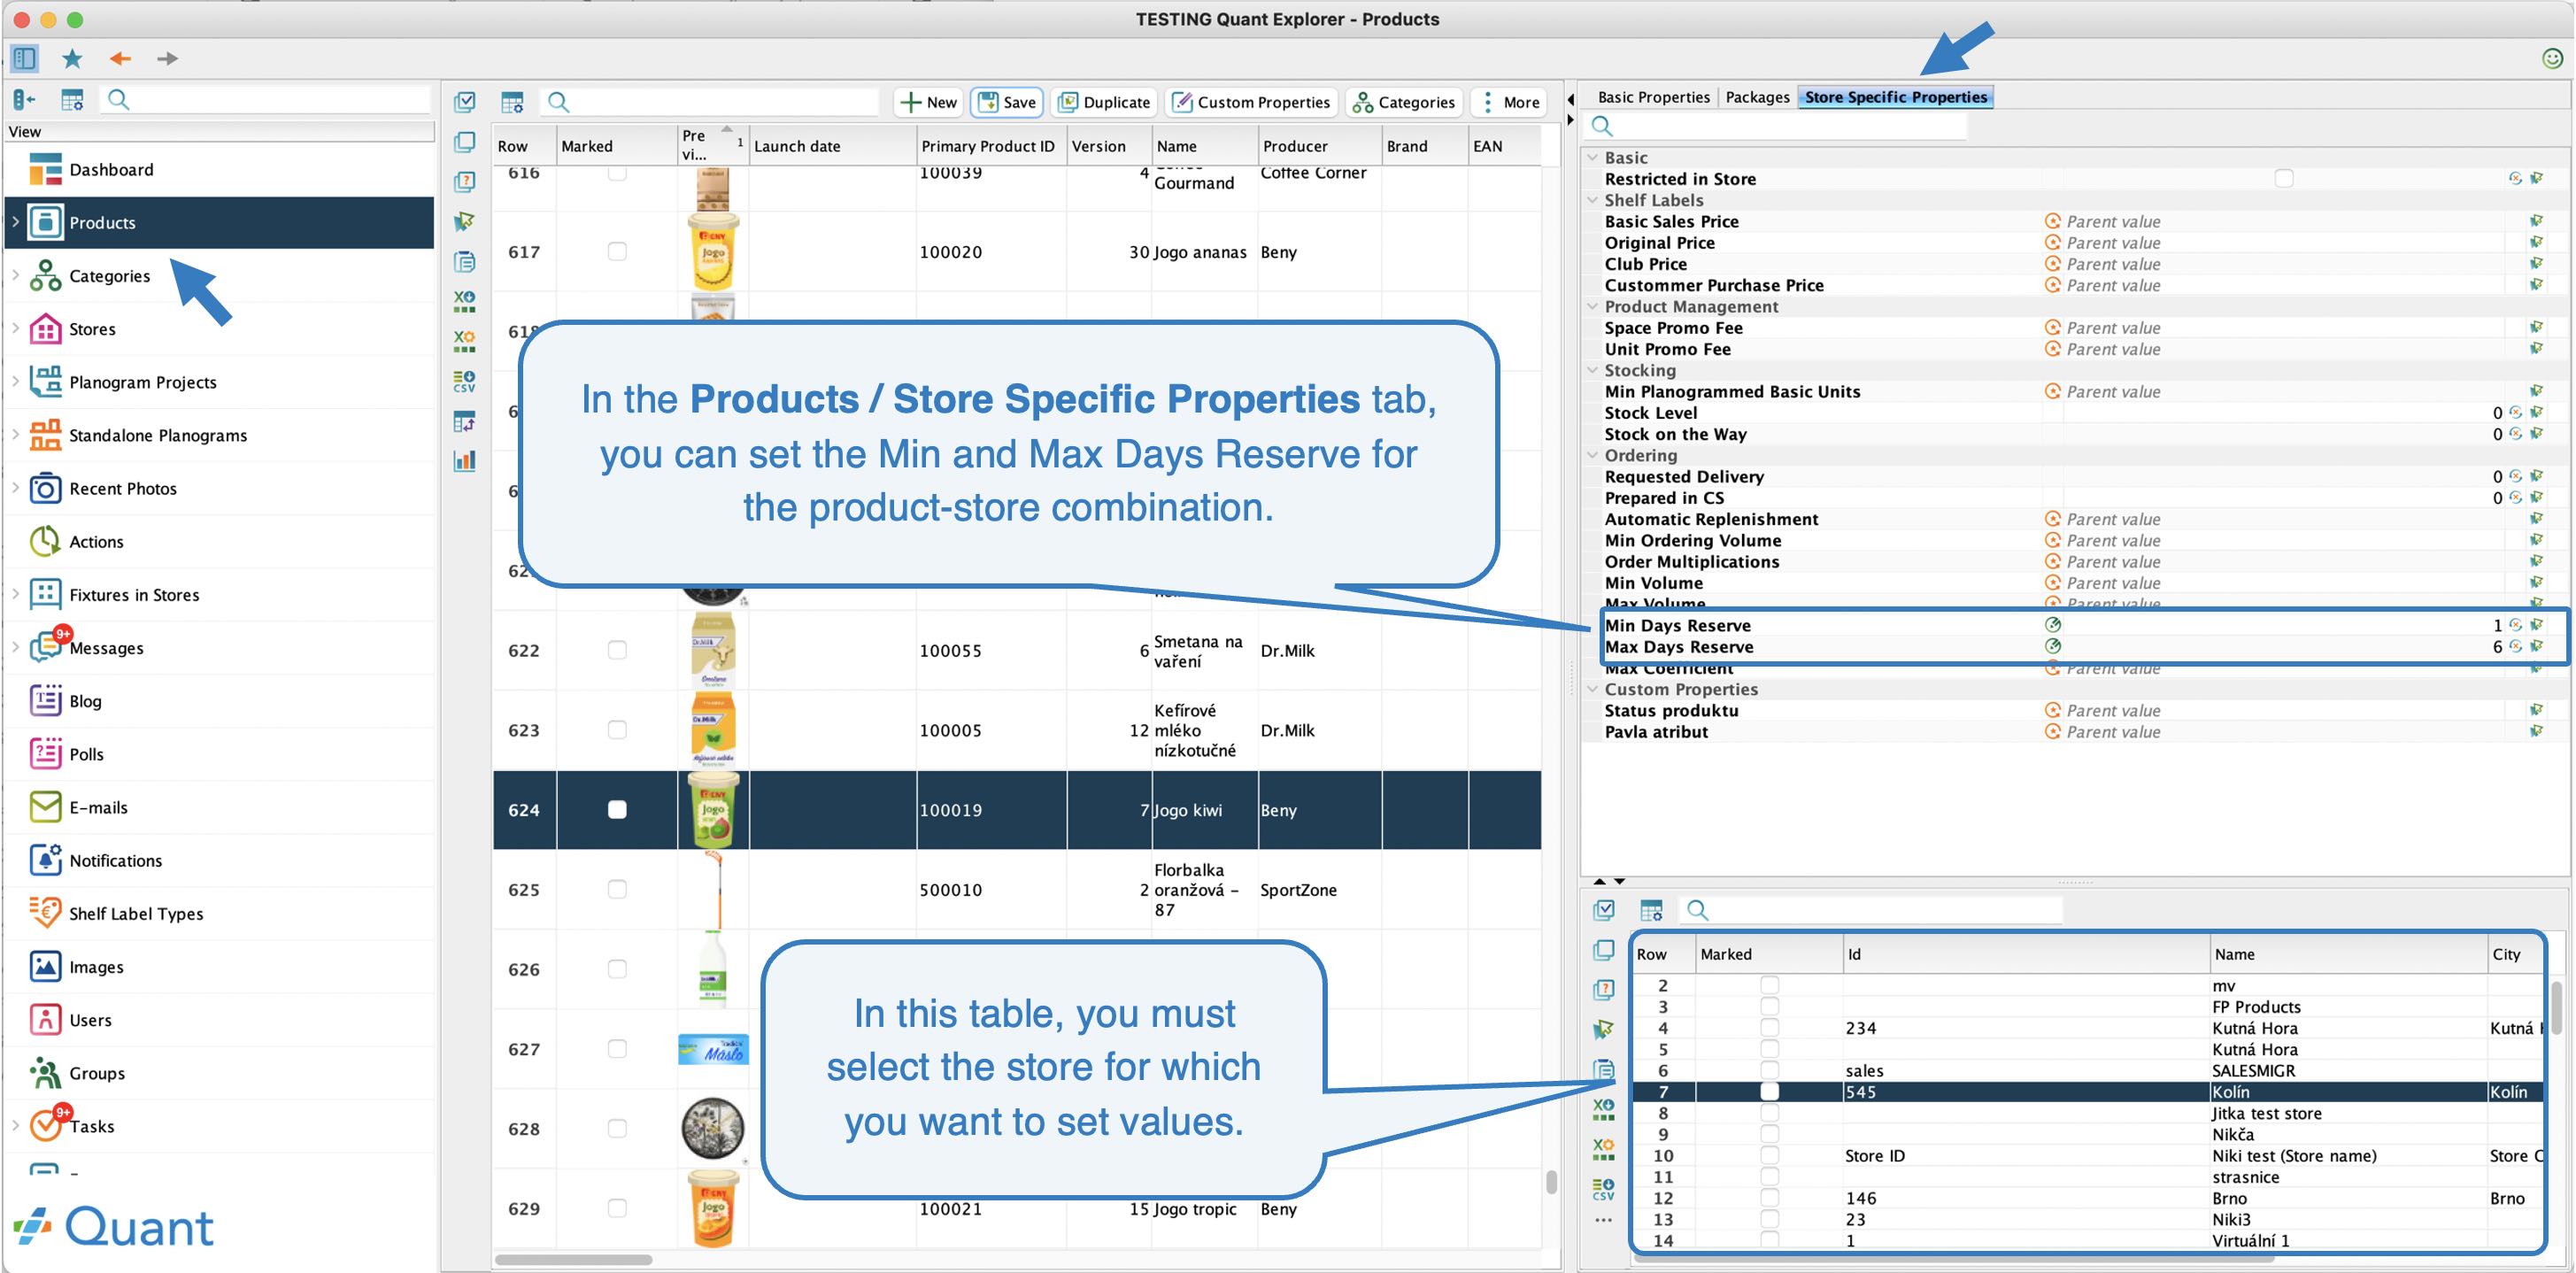Viewport: 2576px width, 1273px height.
Task: Open Custom Properties
Action: [x=1251, y=101]
